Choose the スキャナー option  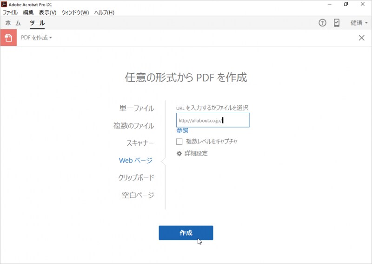pos(140,143)
